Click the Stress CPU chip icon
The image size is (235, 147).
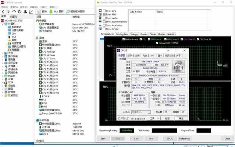click(100, 11)
